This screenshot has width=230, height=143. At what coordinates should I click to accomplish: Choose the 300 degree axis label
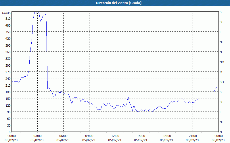[x=8, y=65]
